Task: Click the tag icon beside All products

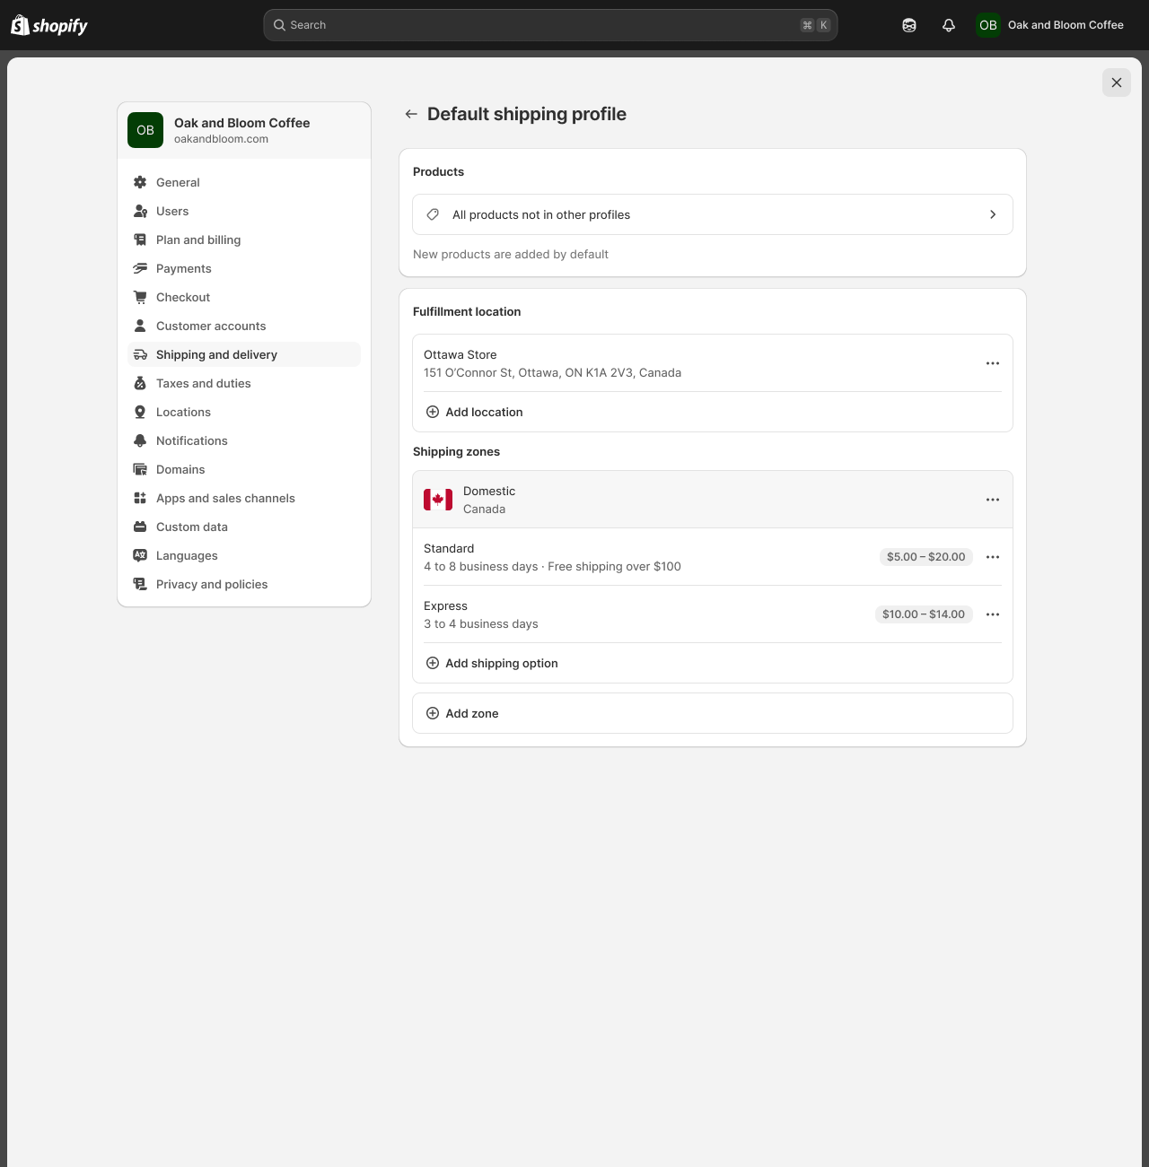Action: pos(433,214)
